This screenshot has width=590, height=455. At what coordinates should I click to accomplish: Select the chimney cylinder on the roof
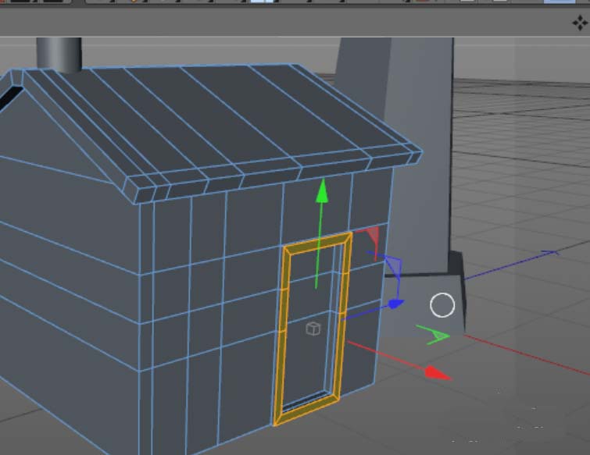(x=58, y=53)
